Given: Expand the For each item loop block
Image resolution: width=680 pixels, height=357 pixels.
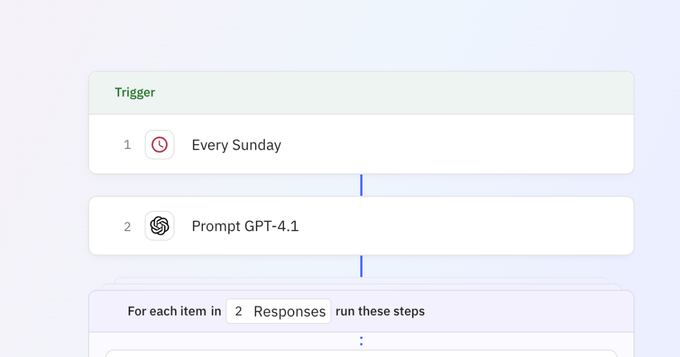Looking at the screenshot, I should click(361, 311).
